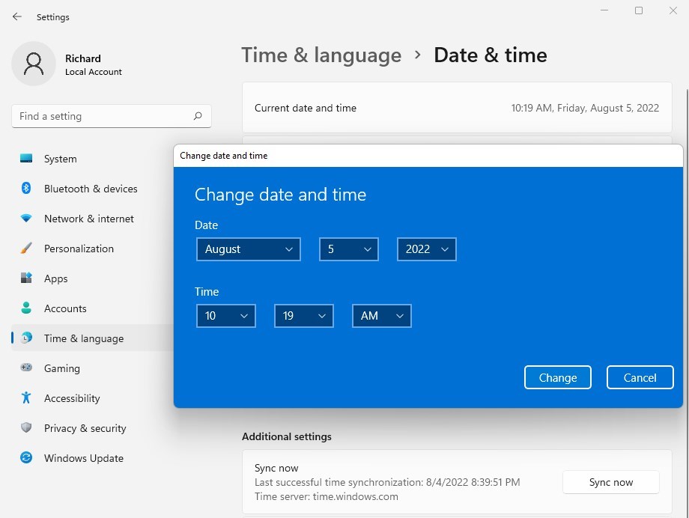Open Bluetooth & devices via its icon
This screenshot has width=689, height=518.
[x=26, y=189]
